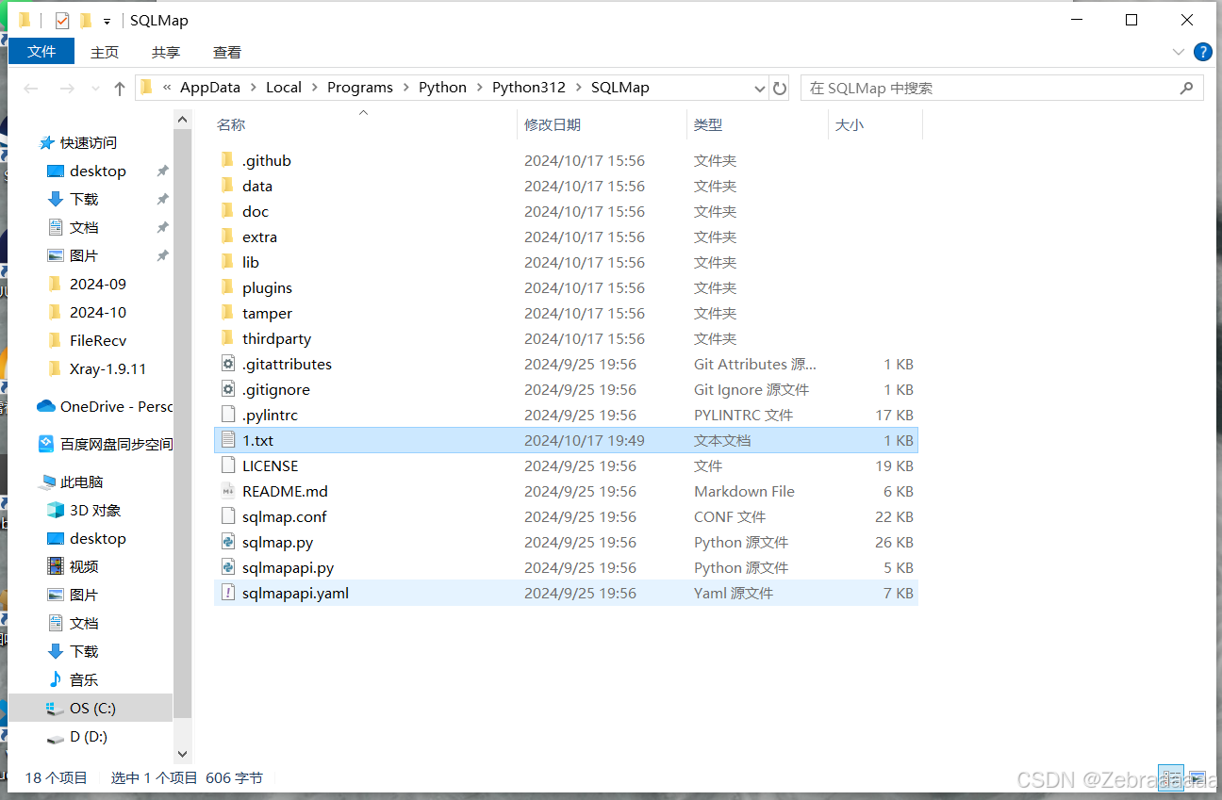
Task: Click navigation pane scrollbar down arrow
Action: pyautogui.click(x=183, y=754)
